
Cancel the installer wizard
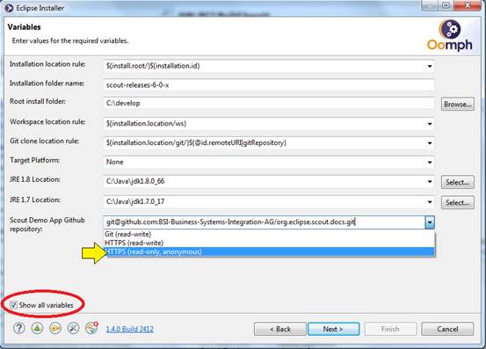coord(447,329)
